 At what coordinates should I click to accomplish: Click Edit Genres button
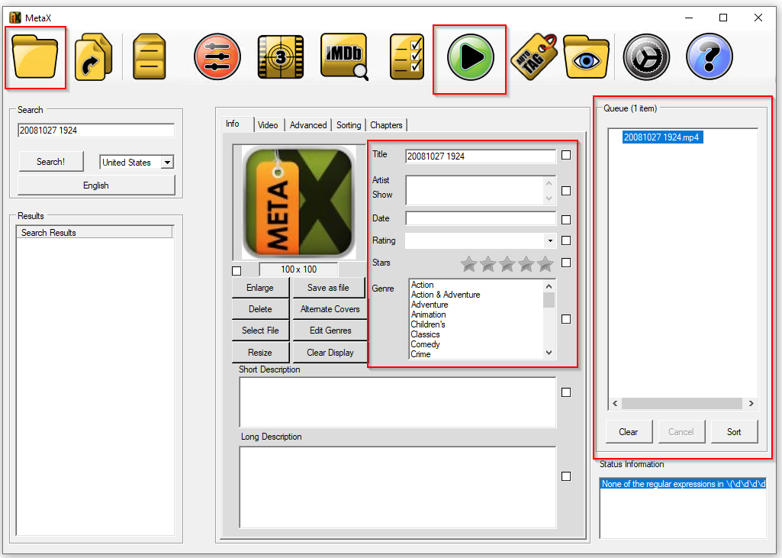click(x=329, y=330)
